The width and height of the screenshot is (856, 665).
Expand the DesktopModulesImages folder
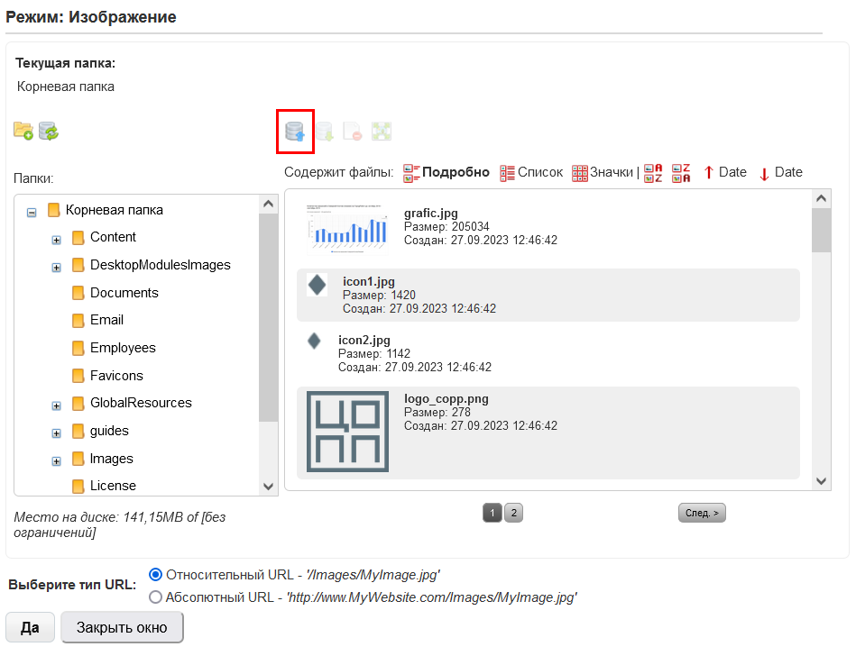pos(56,267)
